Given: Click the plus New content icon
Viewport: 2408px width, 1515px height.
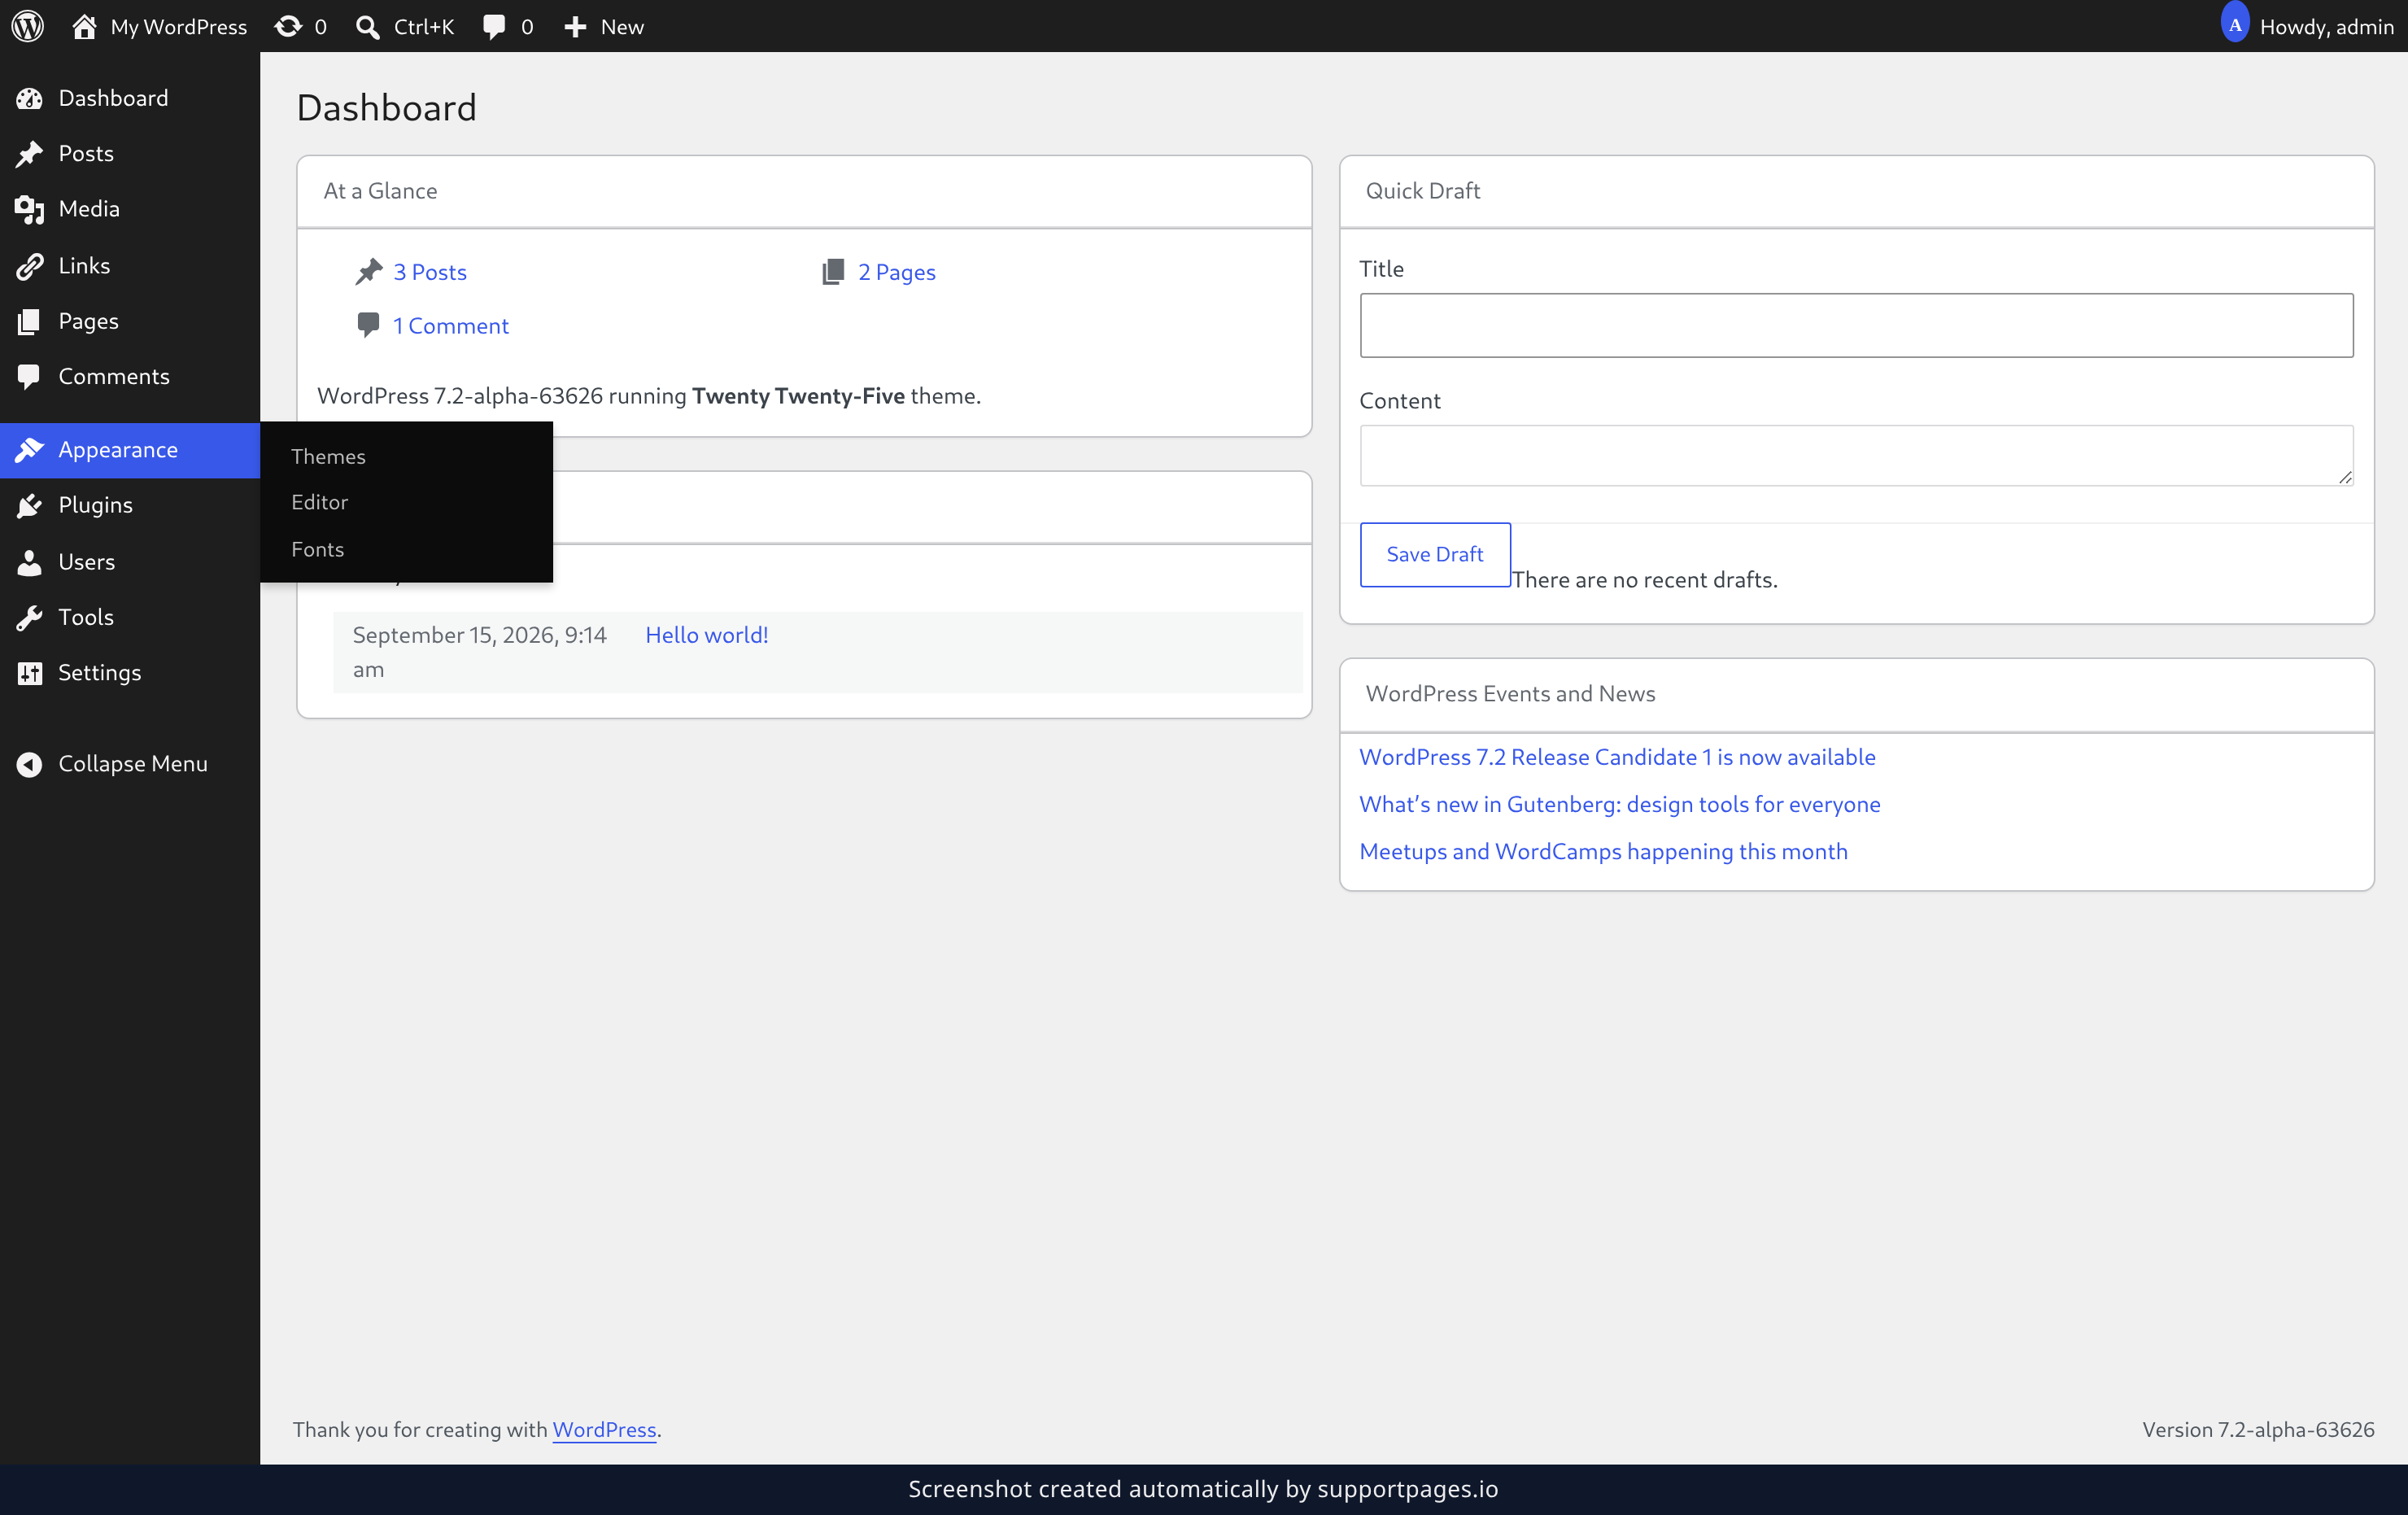Looking at the screenshot, I should 575,27.
